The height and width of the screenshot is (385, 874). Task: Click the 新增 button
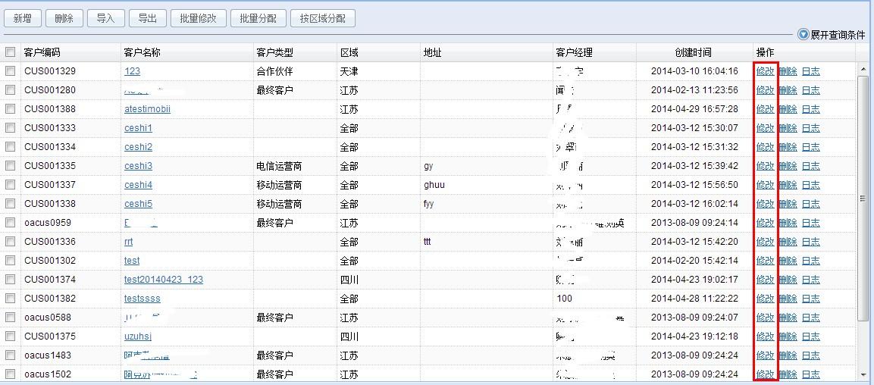click(23, 18)
